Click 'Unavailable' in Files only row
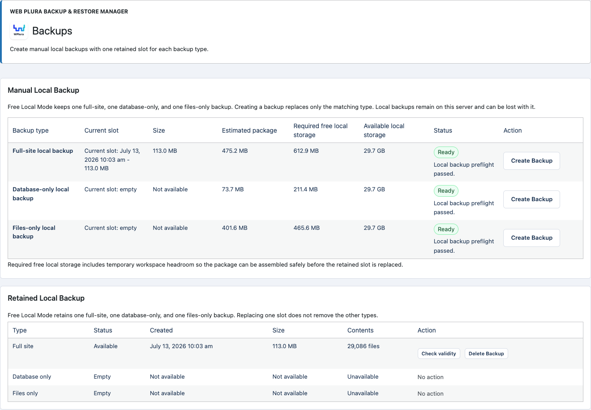 [363, 393]
